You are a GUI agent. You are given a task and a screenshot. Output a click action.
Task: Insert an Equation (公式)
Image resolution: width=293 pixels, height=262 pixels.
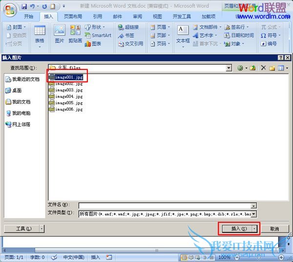point(271,27)
